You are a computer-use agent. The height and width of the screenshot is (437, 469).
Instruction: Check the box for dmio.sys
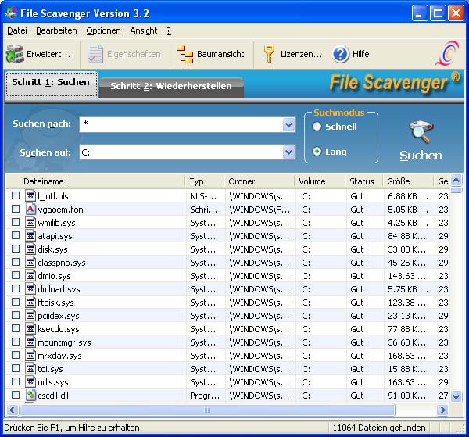(x=16, y=275)
